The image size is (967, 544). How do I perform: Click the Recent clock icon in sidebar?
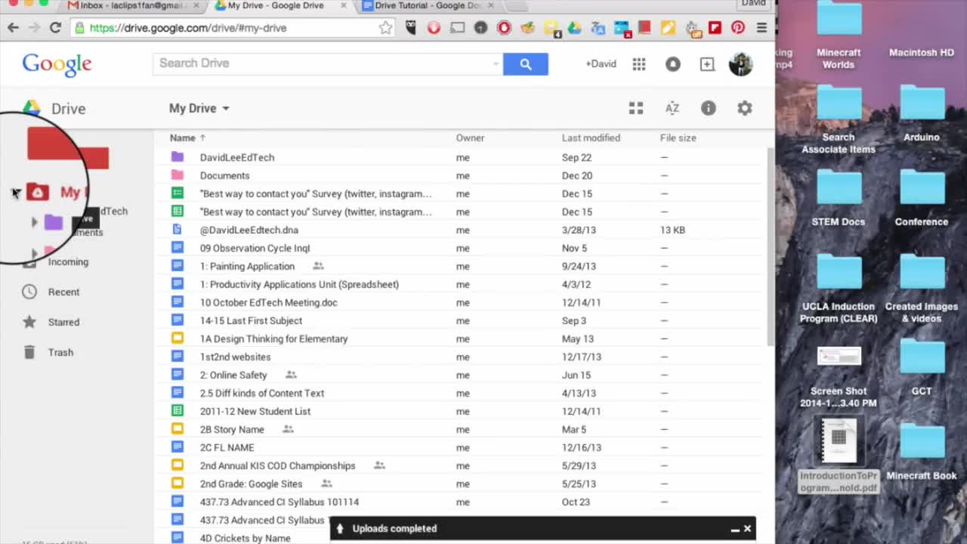tap(29, 292)
